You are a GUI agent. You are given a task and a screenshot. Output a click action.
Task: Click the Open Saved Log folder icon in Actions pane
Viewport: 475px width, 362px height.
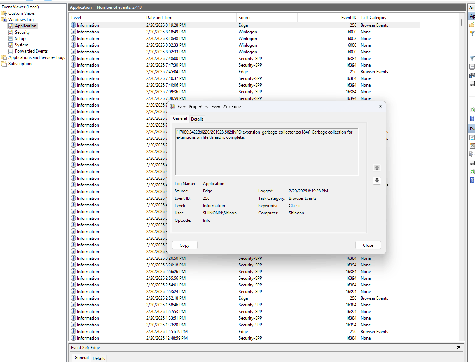[x=472, y=25]
